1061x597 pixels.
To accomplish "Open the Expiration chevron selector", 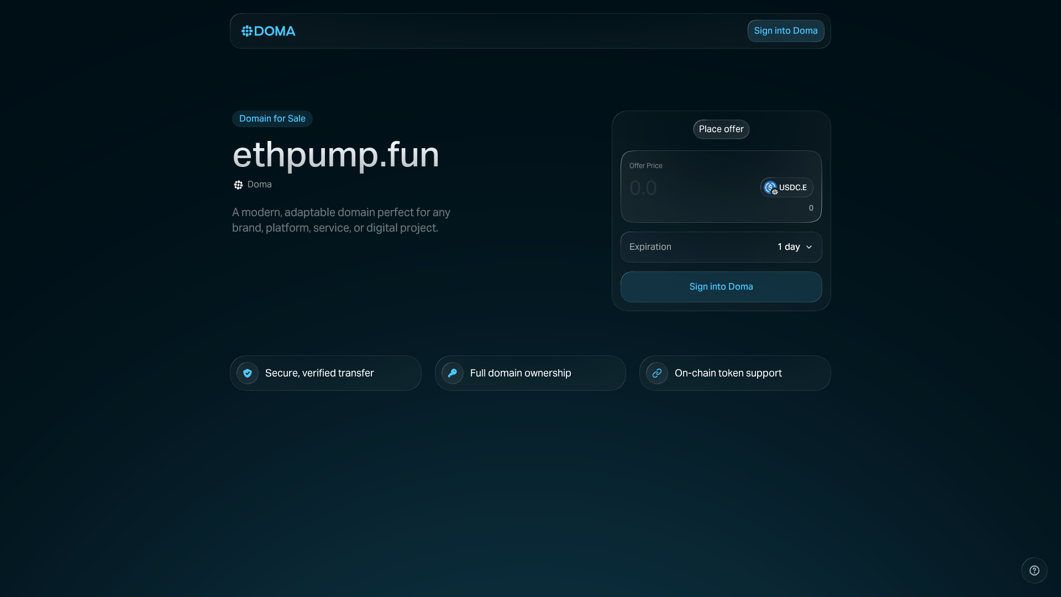I will point(808,247).
